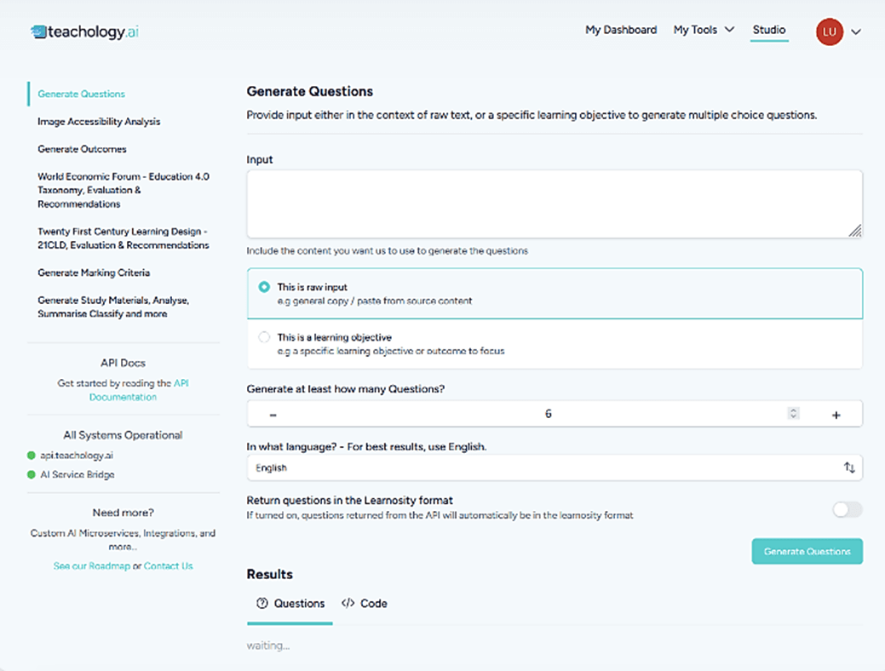Expand the My Tools dropdown

pyautogui.click(x=704, y=30)
